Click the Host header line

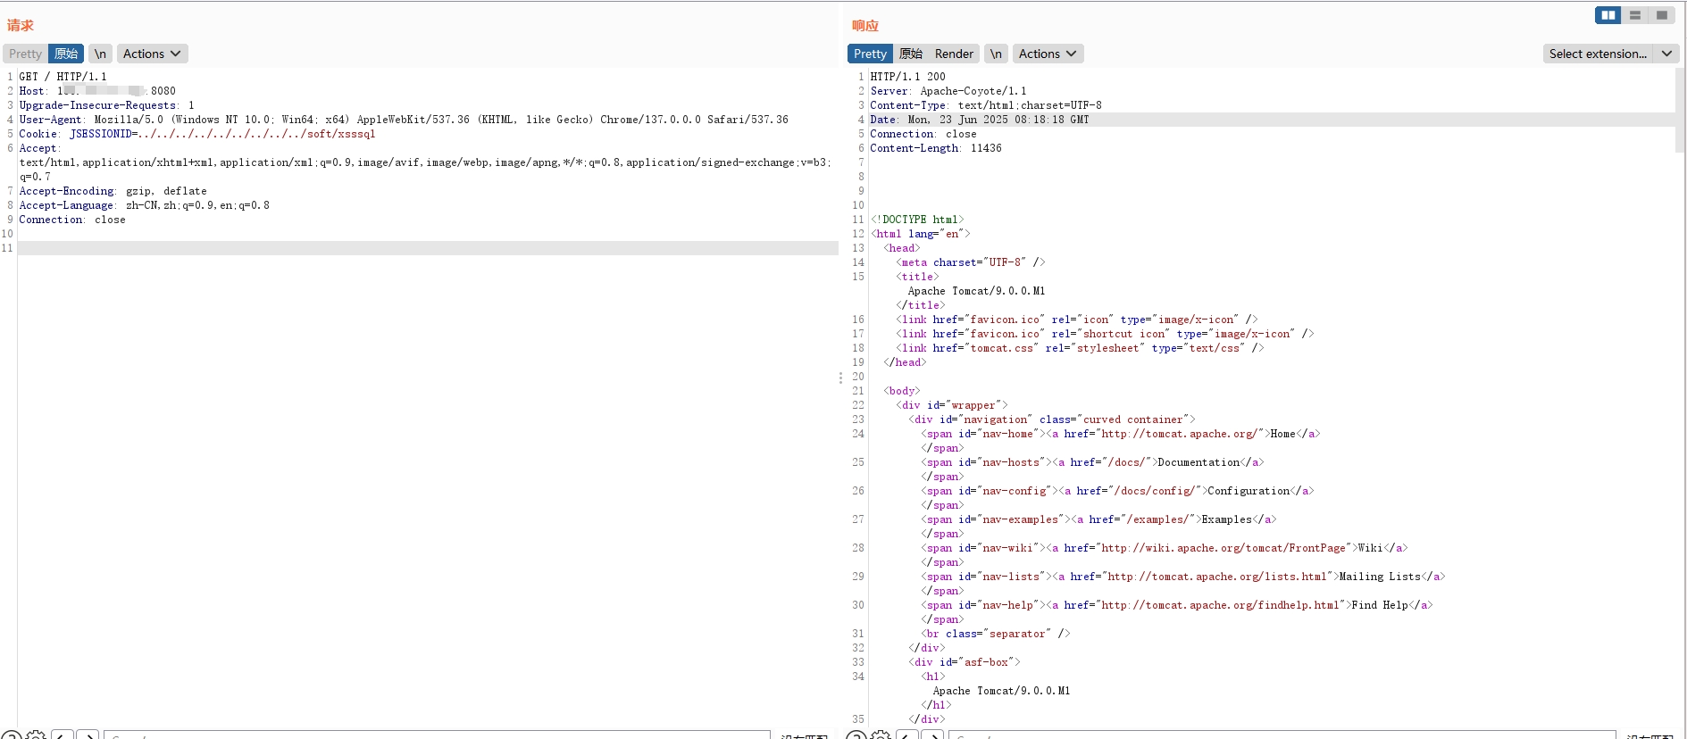tap(97, 91)
